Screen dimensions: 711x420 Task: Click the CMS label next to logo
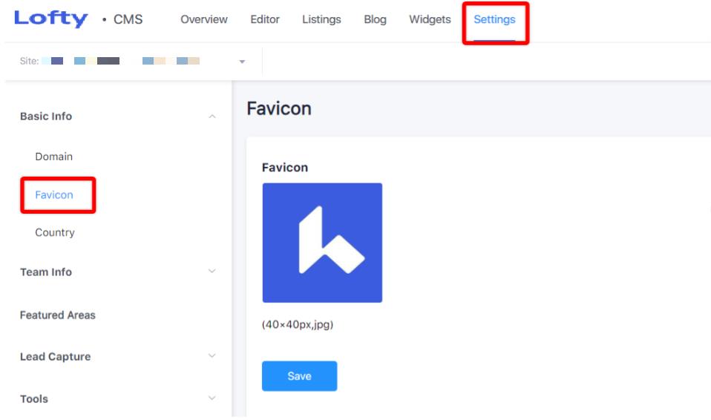coord(128,19)
